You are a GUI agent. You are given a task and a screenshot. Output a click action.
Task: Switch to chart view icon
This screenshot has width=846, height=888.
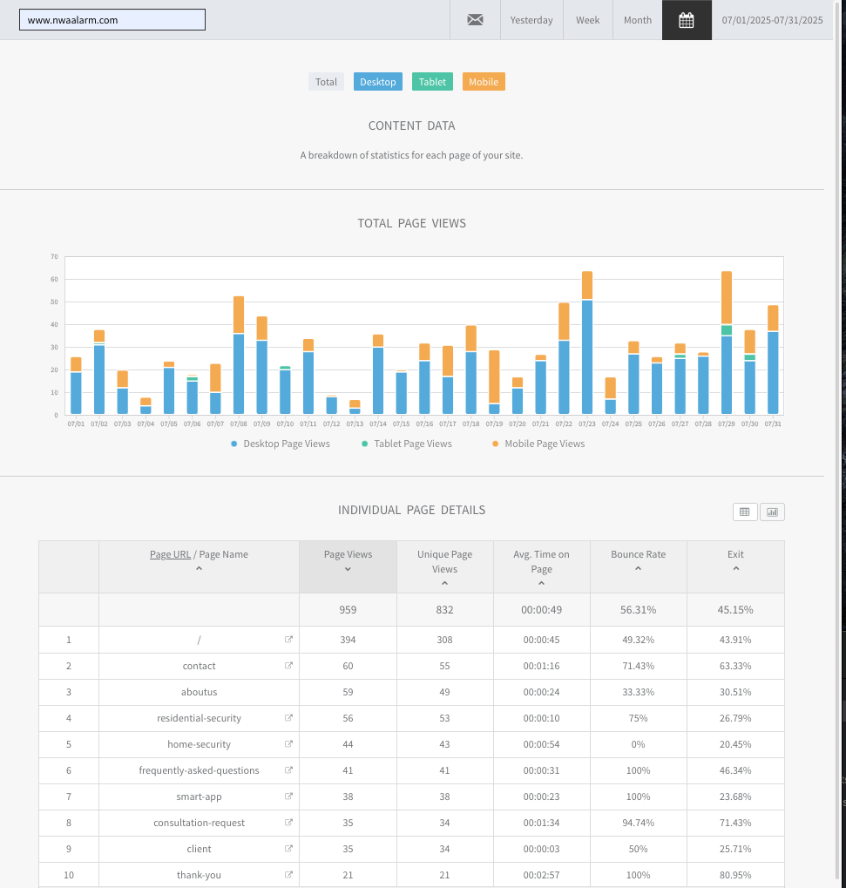[x=772, y=512]
